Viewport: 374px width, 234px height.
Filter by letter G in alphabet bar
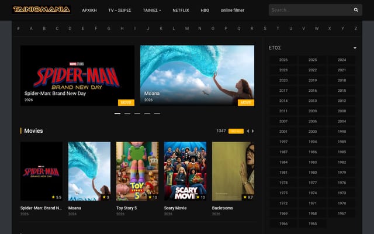[109, 29]
